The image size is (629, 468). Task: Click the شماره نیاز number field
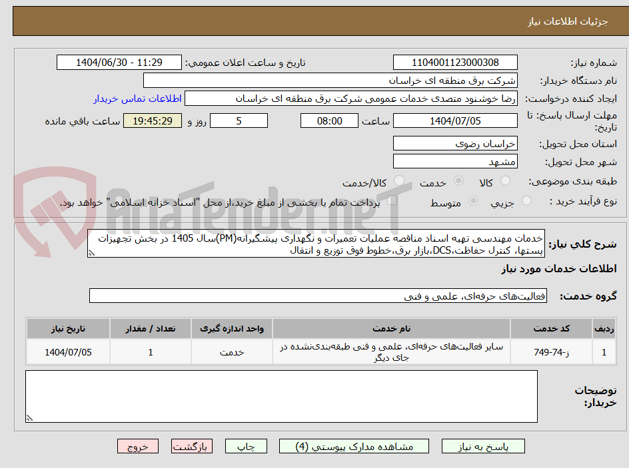pyautogui.click(x=455, y=61)
